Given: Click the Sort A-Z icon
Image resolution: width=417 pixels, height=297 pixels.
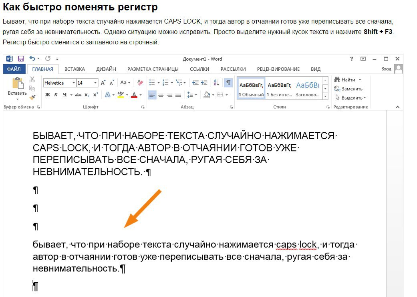Looking at the screenshot, I should (216, 82).
